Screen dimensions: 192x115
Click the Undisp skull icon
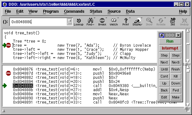click(x=184, y=21)
